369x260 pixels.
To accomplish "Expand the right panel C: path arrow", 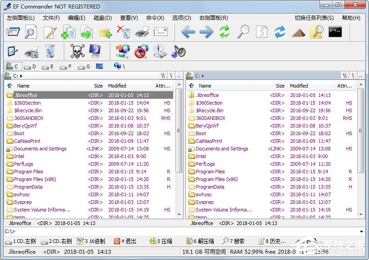I will [x=203, y=76].
